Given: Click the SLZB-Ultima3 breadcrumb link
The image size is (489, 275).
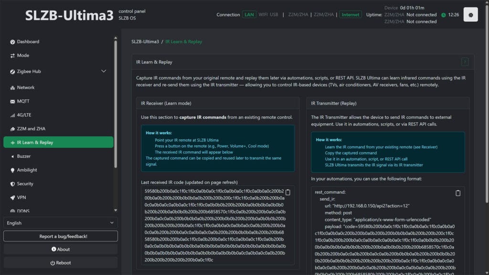Looking at the screenshot, I should pyautogui.click(x=145, y=42).
